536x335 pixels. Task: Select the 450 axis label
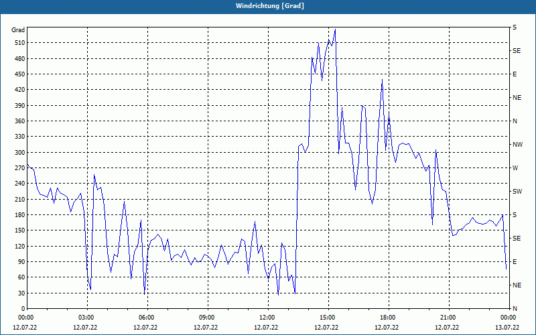tap(20, 74)
